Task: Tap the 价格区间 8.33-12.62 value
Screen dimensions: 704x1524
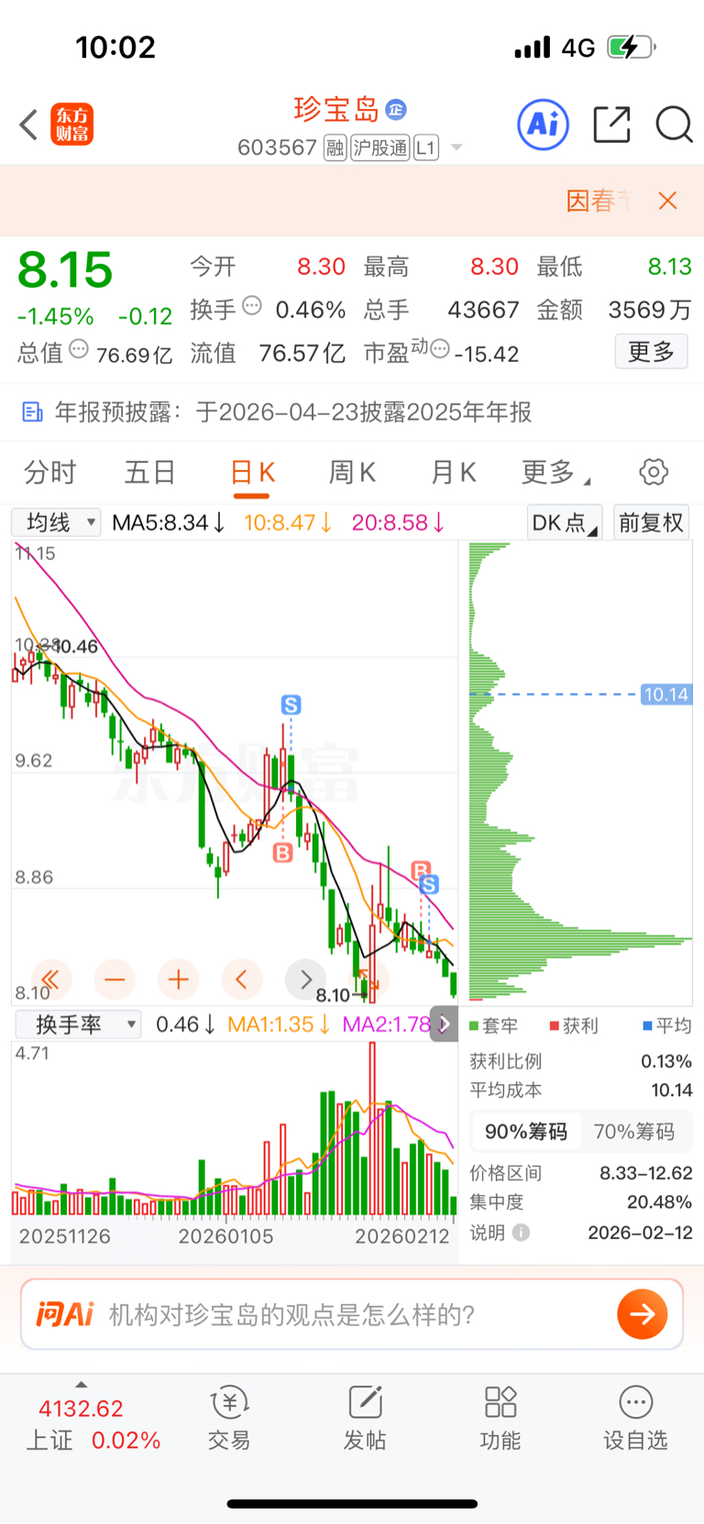Action: pos(646,1174)
